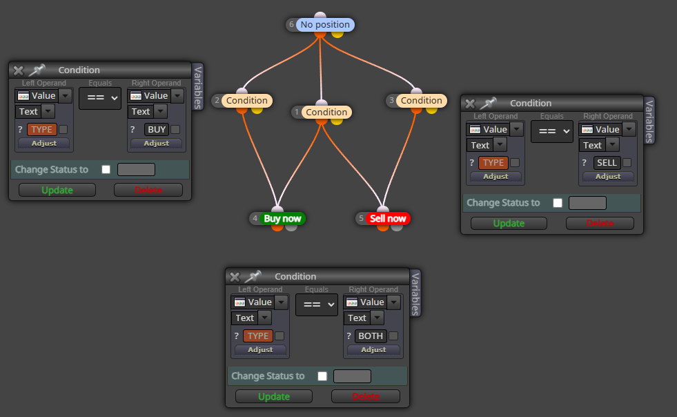Image resolution: width=677 pixels, height=417 pixels.
Task: Click the status color field in BOTH panel
Action: (352, 376)
